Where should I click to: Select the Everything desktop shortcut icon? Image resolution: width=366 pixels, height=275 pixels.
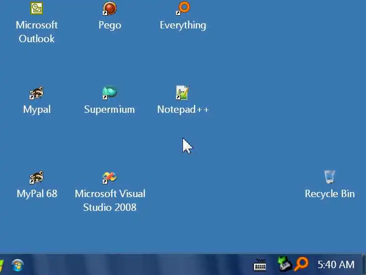183,8
